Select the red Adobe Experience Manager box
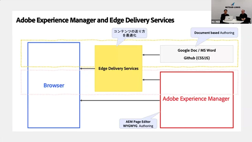The width and height of the screenshot is (252, 142). 197,100
